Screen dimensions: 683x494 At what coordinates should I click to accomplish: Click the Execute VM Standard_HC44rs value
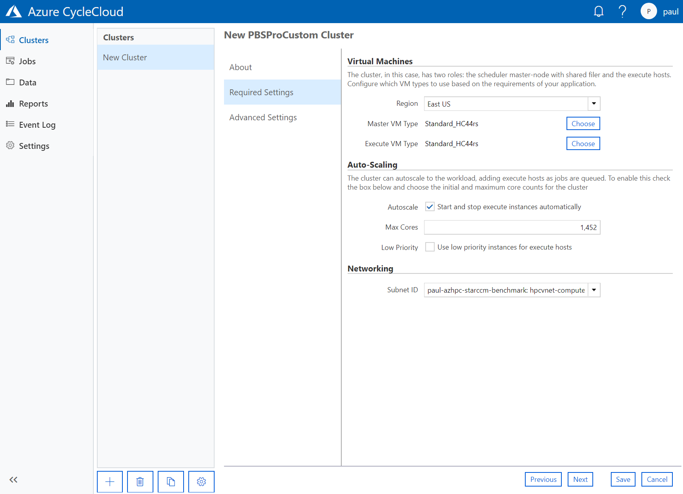452,144
